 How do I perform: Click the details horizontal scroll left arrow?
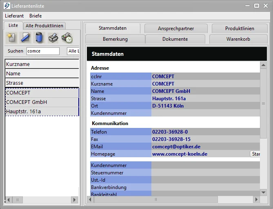(90, 200)
